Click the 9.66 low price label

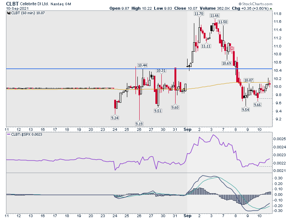pos(257,105)
